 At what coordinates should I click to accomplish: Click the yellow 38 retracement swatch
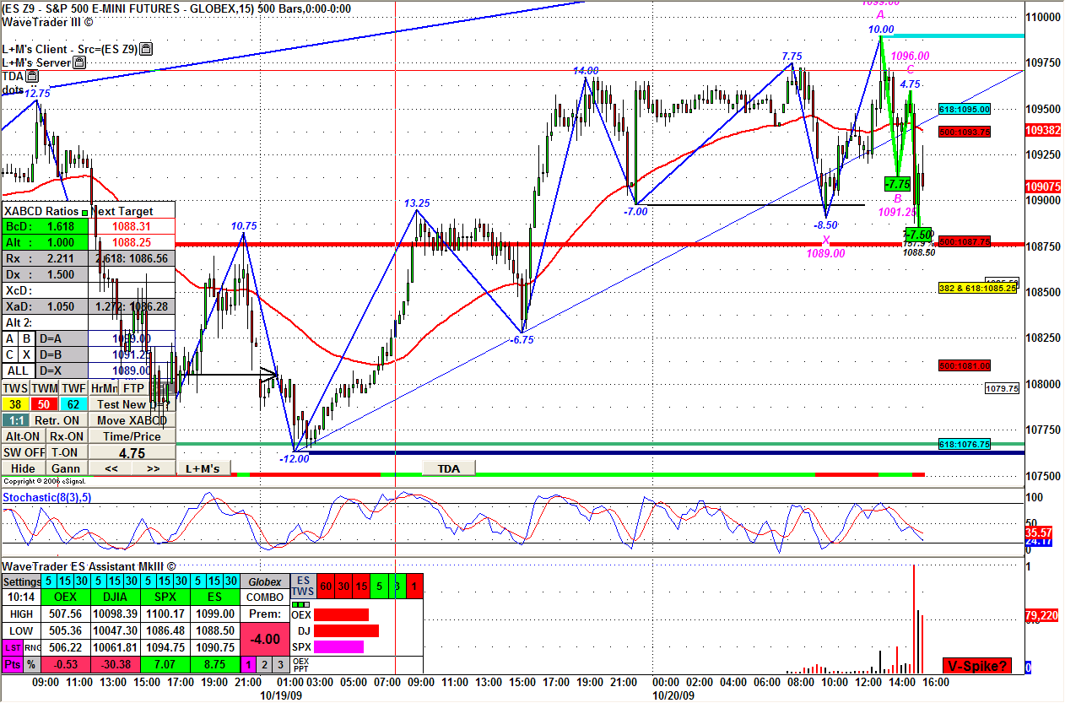coord(15,404)
